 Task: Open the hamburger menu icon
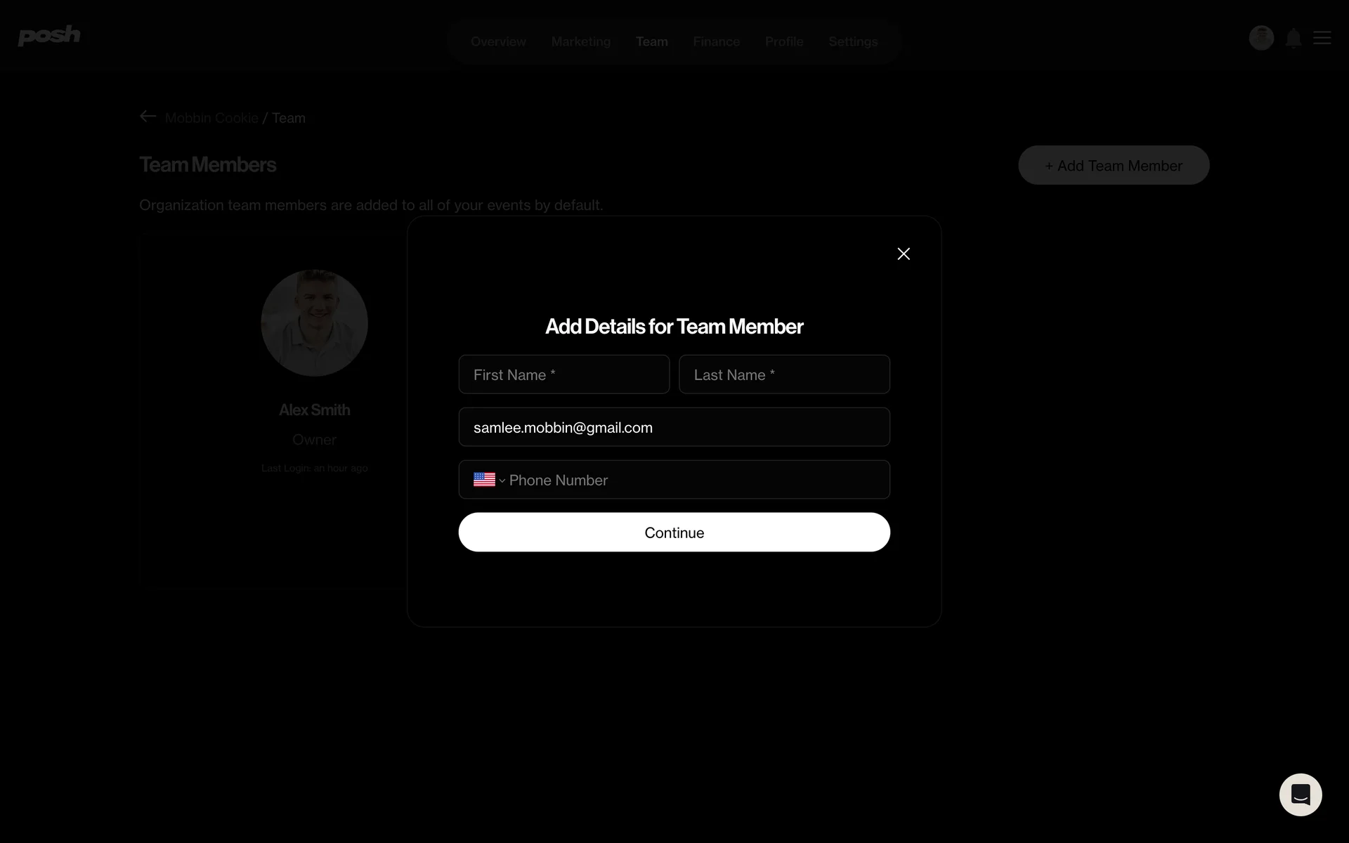pyautogui.click(x=1322, y=38)
